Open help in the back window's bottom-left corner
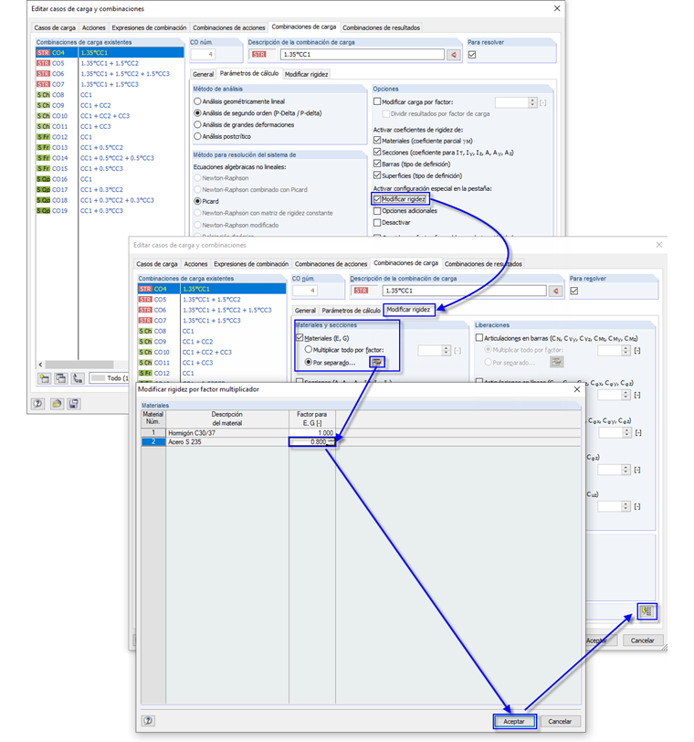The image size is (694, 742). tap(37, 404)
